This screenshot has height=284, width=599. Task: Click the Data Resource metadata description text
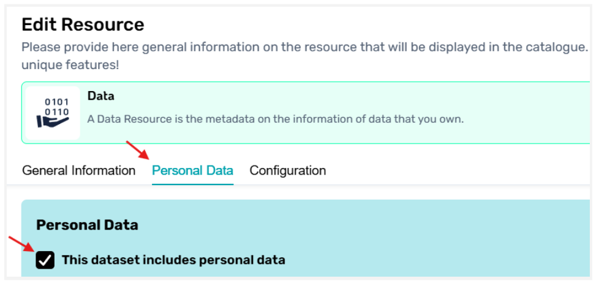click(x=275, y=119)
